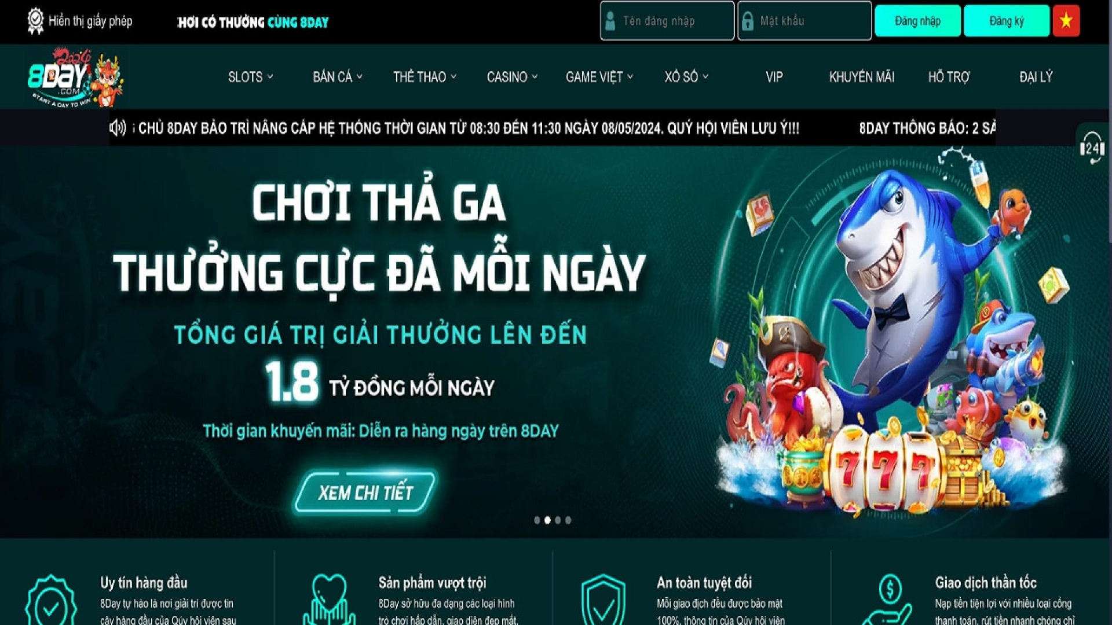Expand the SLOTS dropdown menu
Viewport: 1112px width, 625px height.
pyautogui.click(x=250, y=77)
